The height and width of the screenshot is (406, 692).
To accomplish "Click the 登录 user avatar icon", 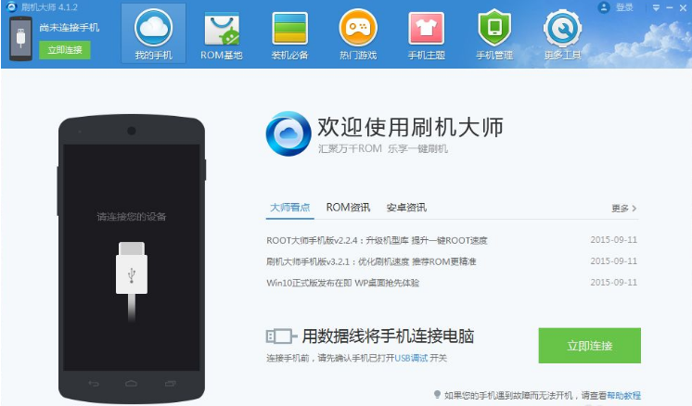I will coord(603,7).
